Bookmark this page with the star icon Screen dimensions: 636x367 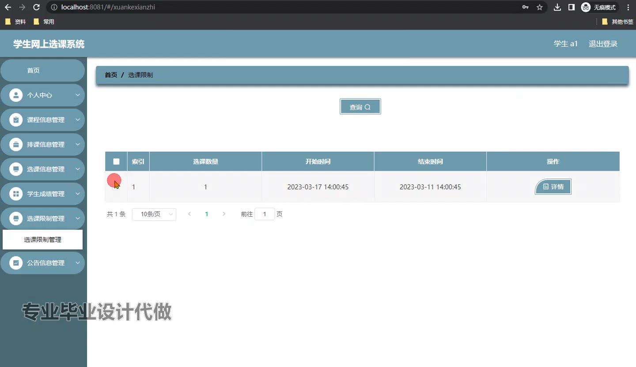tap(539, 7)
